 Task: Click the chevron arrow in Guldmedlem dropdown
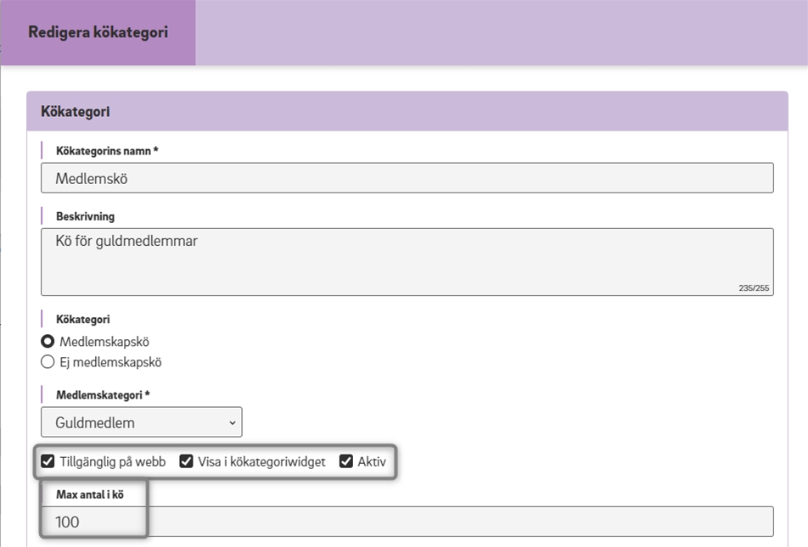[x=233, y=422]
